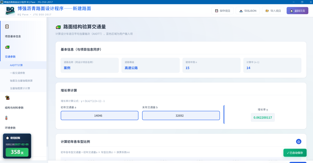Click the 路面结构验算交通量 page title

[x=84, y=27]
